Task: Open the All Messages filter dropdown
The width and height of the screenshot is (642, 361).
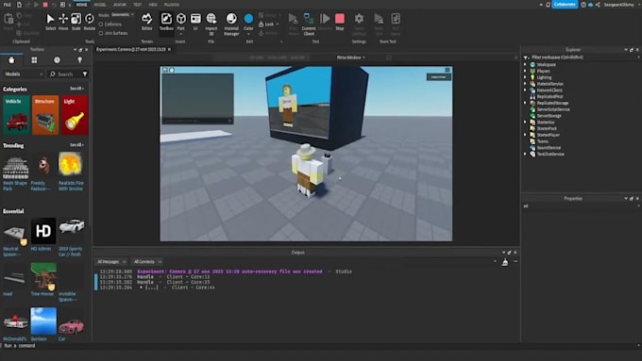Action: [111, 262]
